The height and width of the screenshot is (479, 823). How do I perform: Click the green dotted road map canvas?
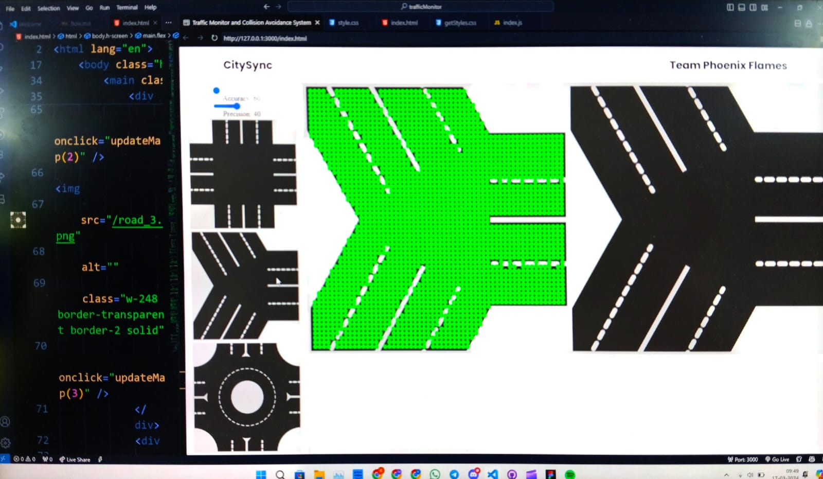tap(437, 219)
